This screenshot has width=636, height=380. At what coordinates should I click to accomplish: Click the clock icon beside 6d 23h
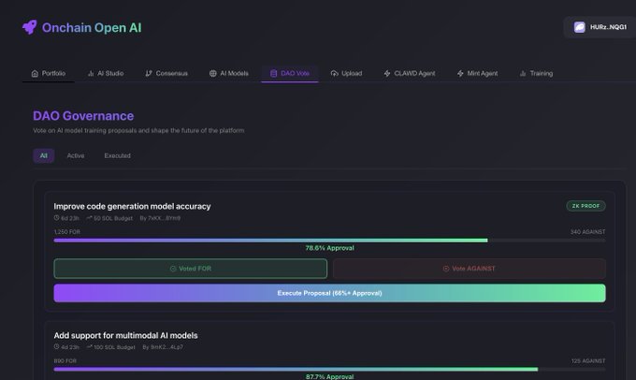56,218
